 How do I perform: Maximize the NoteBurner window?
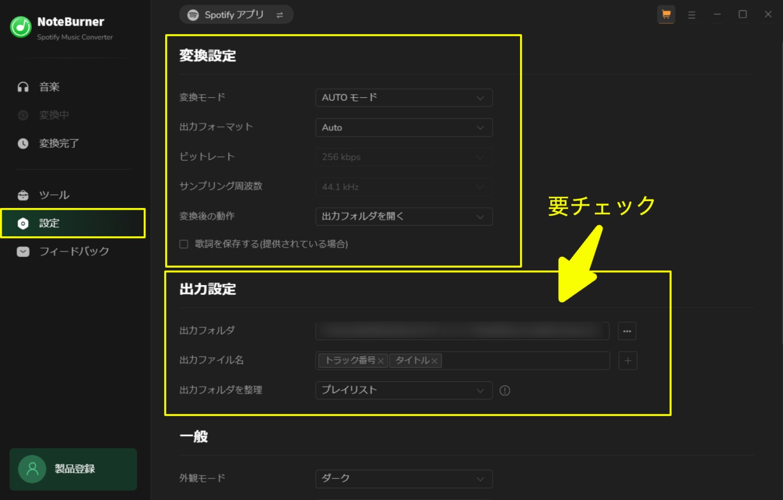click(x=743, y=14)
